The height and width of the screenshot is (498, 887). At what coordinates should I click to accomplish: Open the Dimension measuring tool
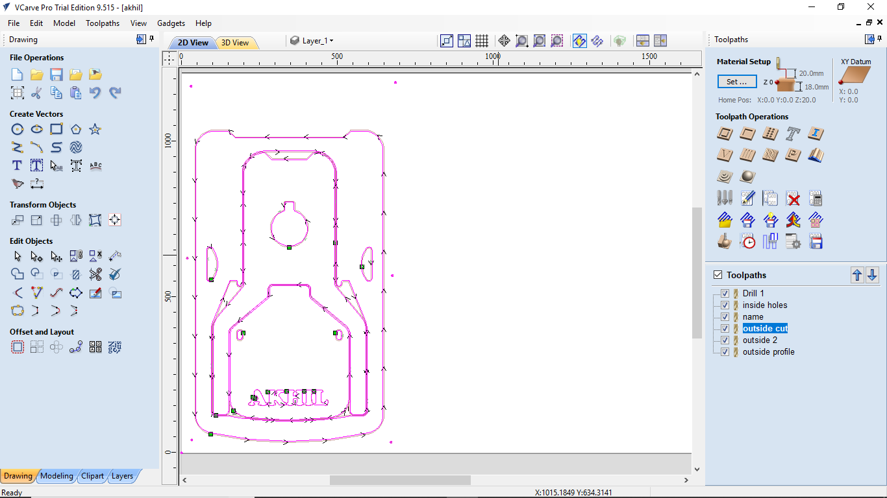coord(37,184)
